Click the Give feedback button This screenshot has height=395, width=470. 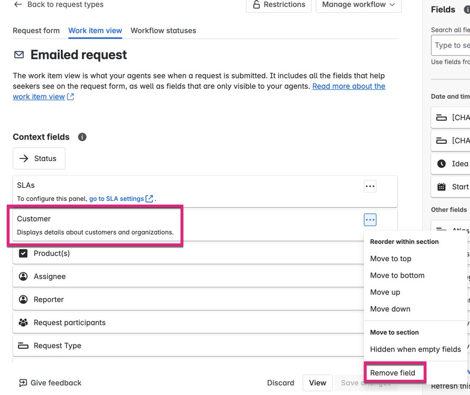(50, 383)
